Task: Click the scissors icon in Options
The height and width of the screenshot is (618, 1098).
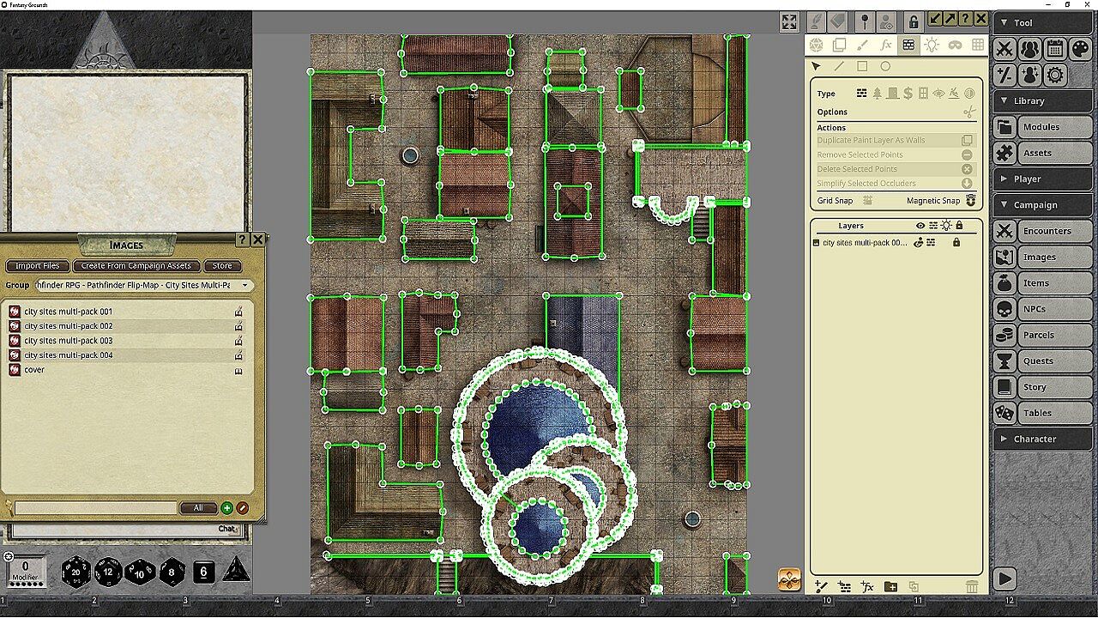Action: tap(969, 112)
